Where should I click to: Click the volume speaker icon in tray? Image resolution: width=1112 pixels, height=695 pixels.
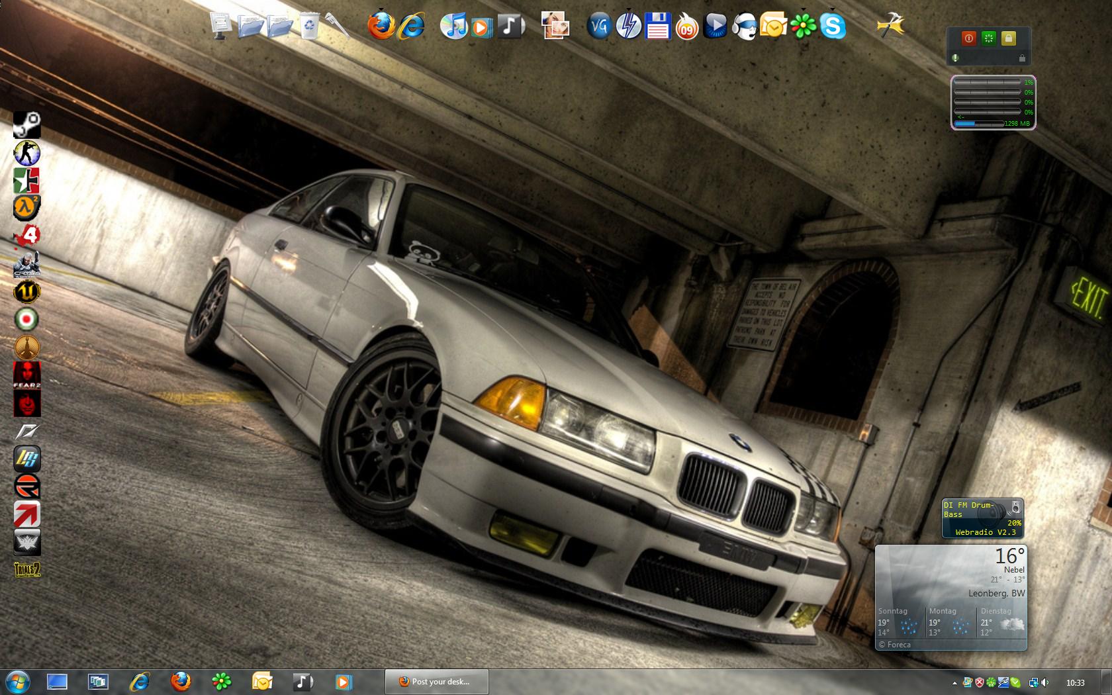[1045, 682]
